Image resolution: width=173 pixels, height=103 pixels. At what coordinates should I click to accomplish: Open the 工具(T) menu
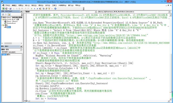coord(54,5)
